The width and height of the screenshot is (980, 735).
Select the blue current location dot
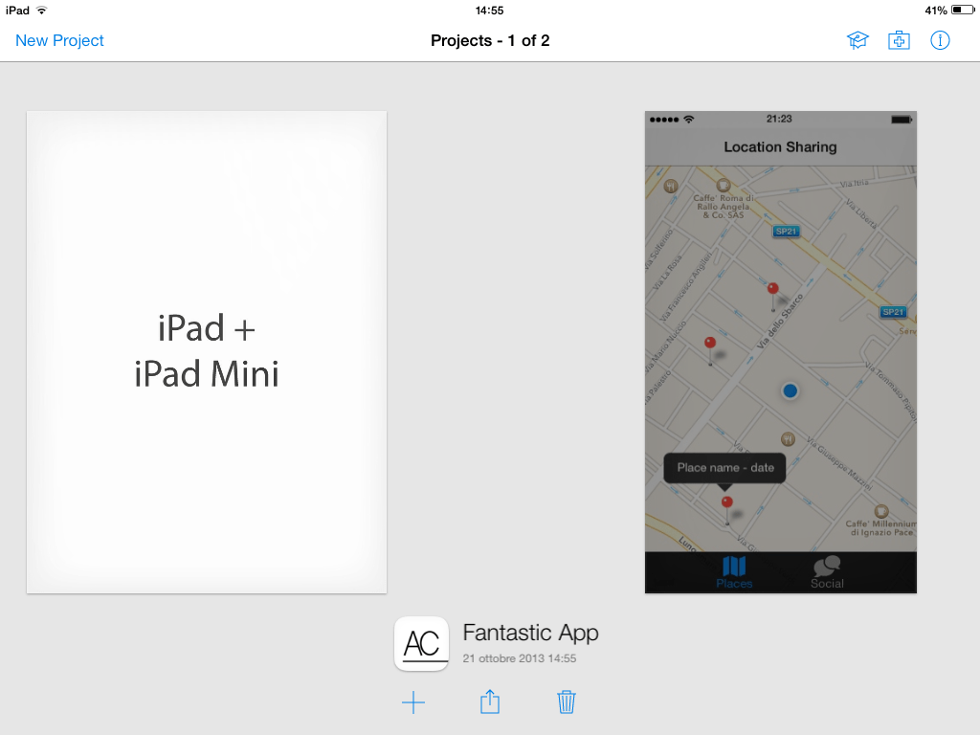(791, 390)
